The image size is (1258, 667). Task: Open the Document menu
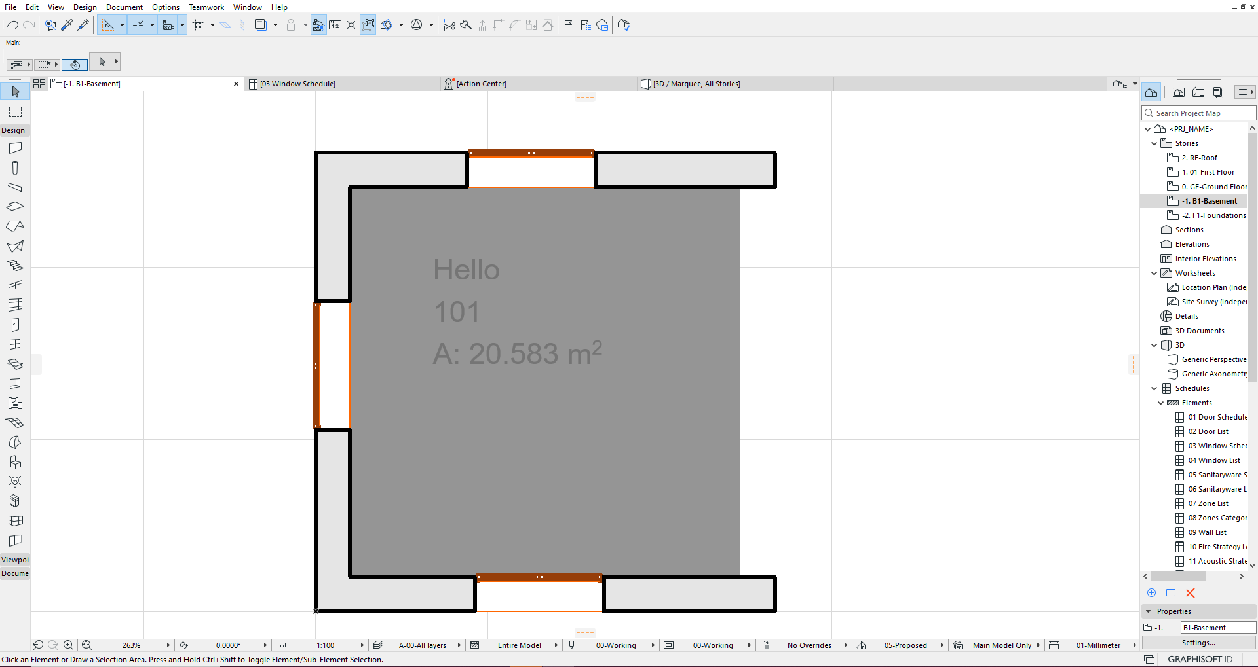pyautogui.click(x=124, y=7)
